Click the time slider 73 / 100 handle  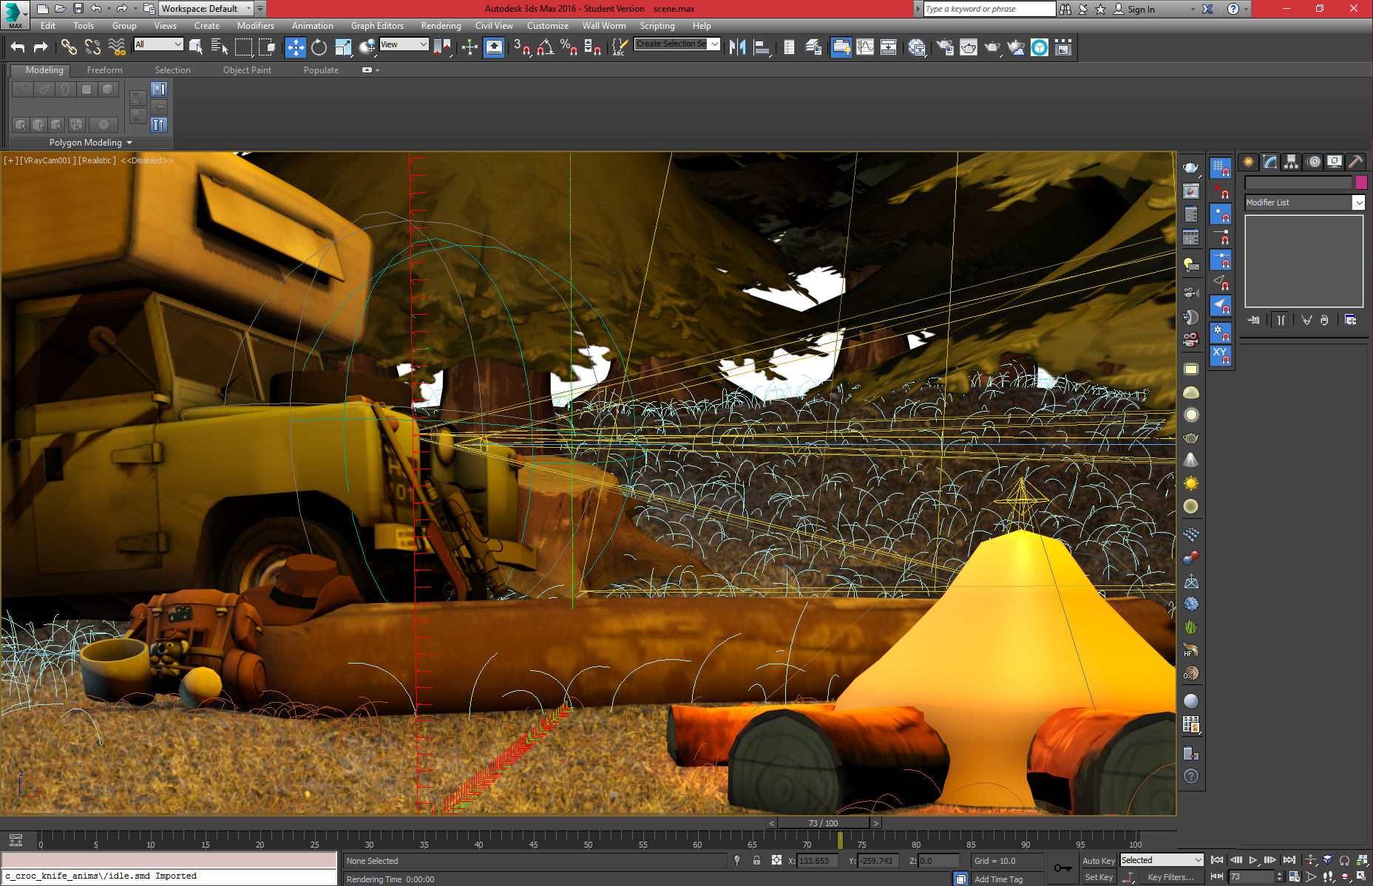pyautogui.click(x=823, y=823)
